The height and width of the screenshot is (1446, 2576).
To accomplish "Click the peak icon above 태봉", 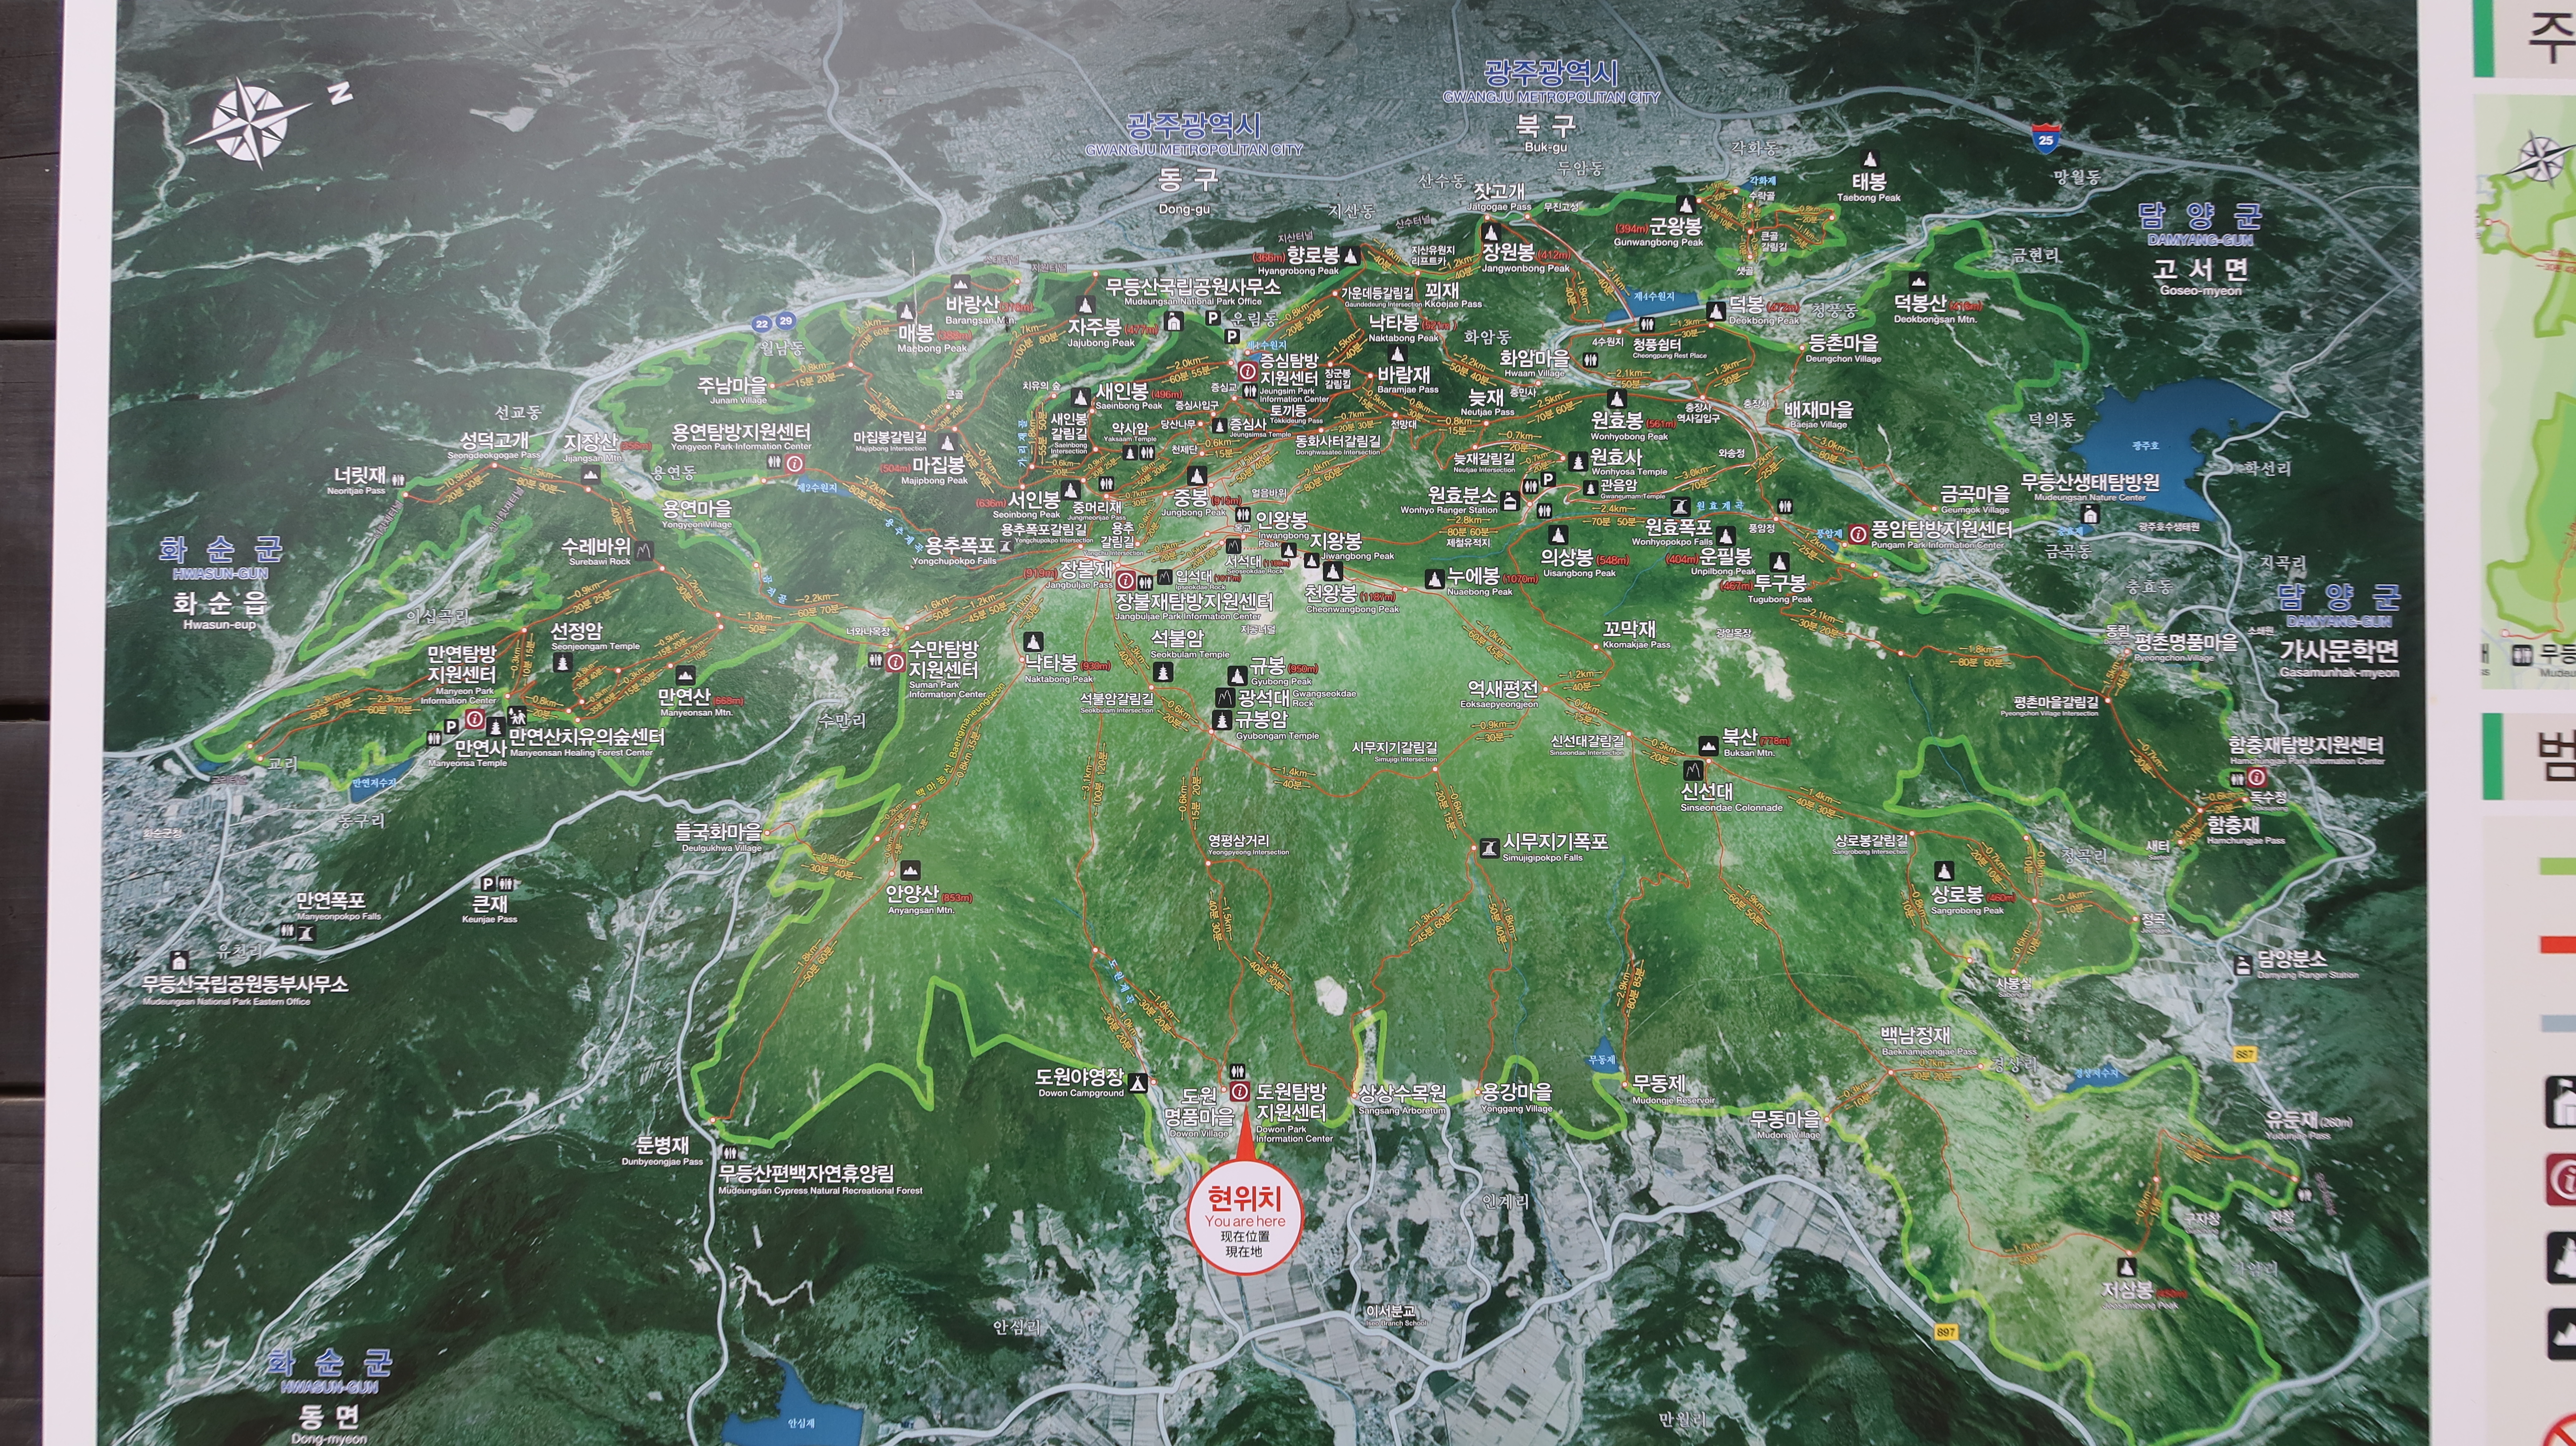I will (x=1869, y=159).
